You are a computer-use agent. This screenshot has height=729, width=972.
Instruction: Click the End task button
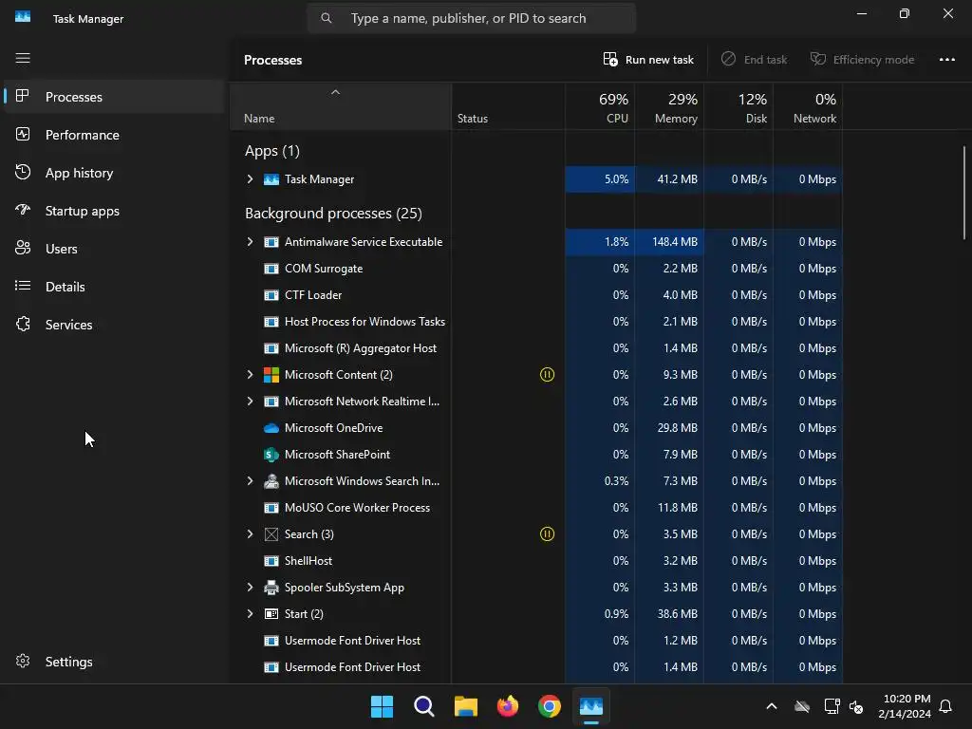tap(754, 60)
